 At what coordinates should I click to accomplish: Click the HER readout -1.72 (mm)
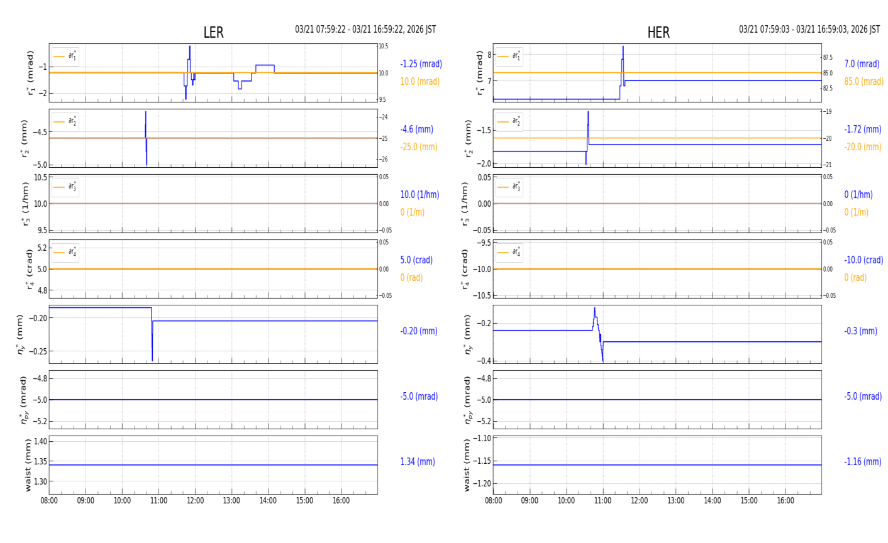(862, 129)
